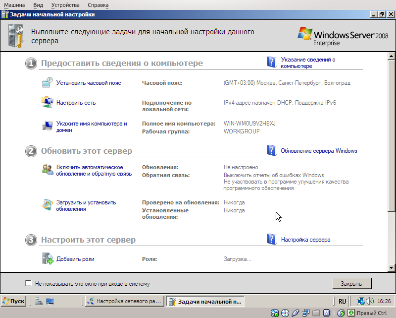The image size is (396, 318).
Task: Open the RU language selector
Action: click(342, 301)
